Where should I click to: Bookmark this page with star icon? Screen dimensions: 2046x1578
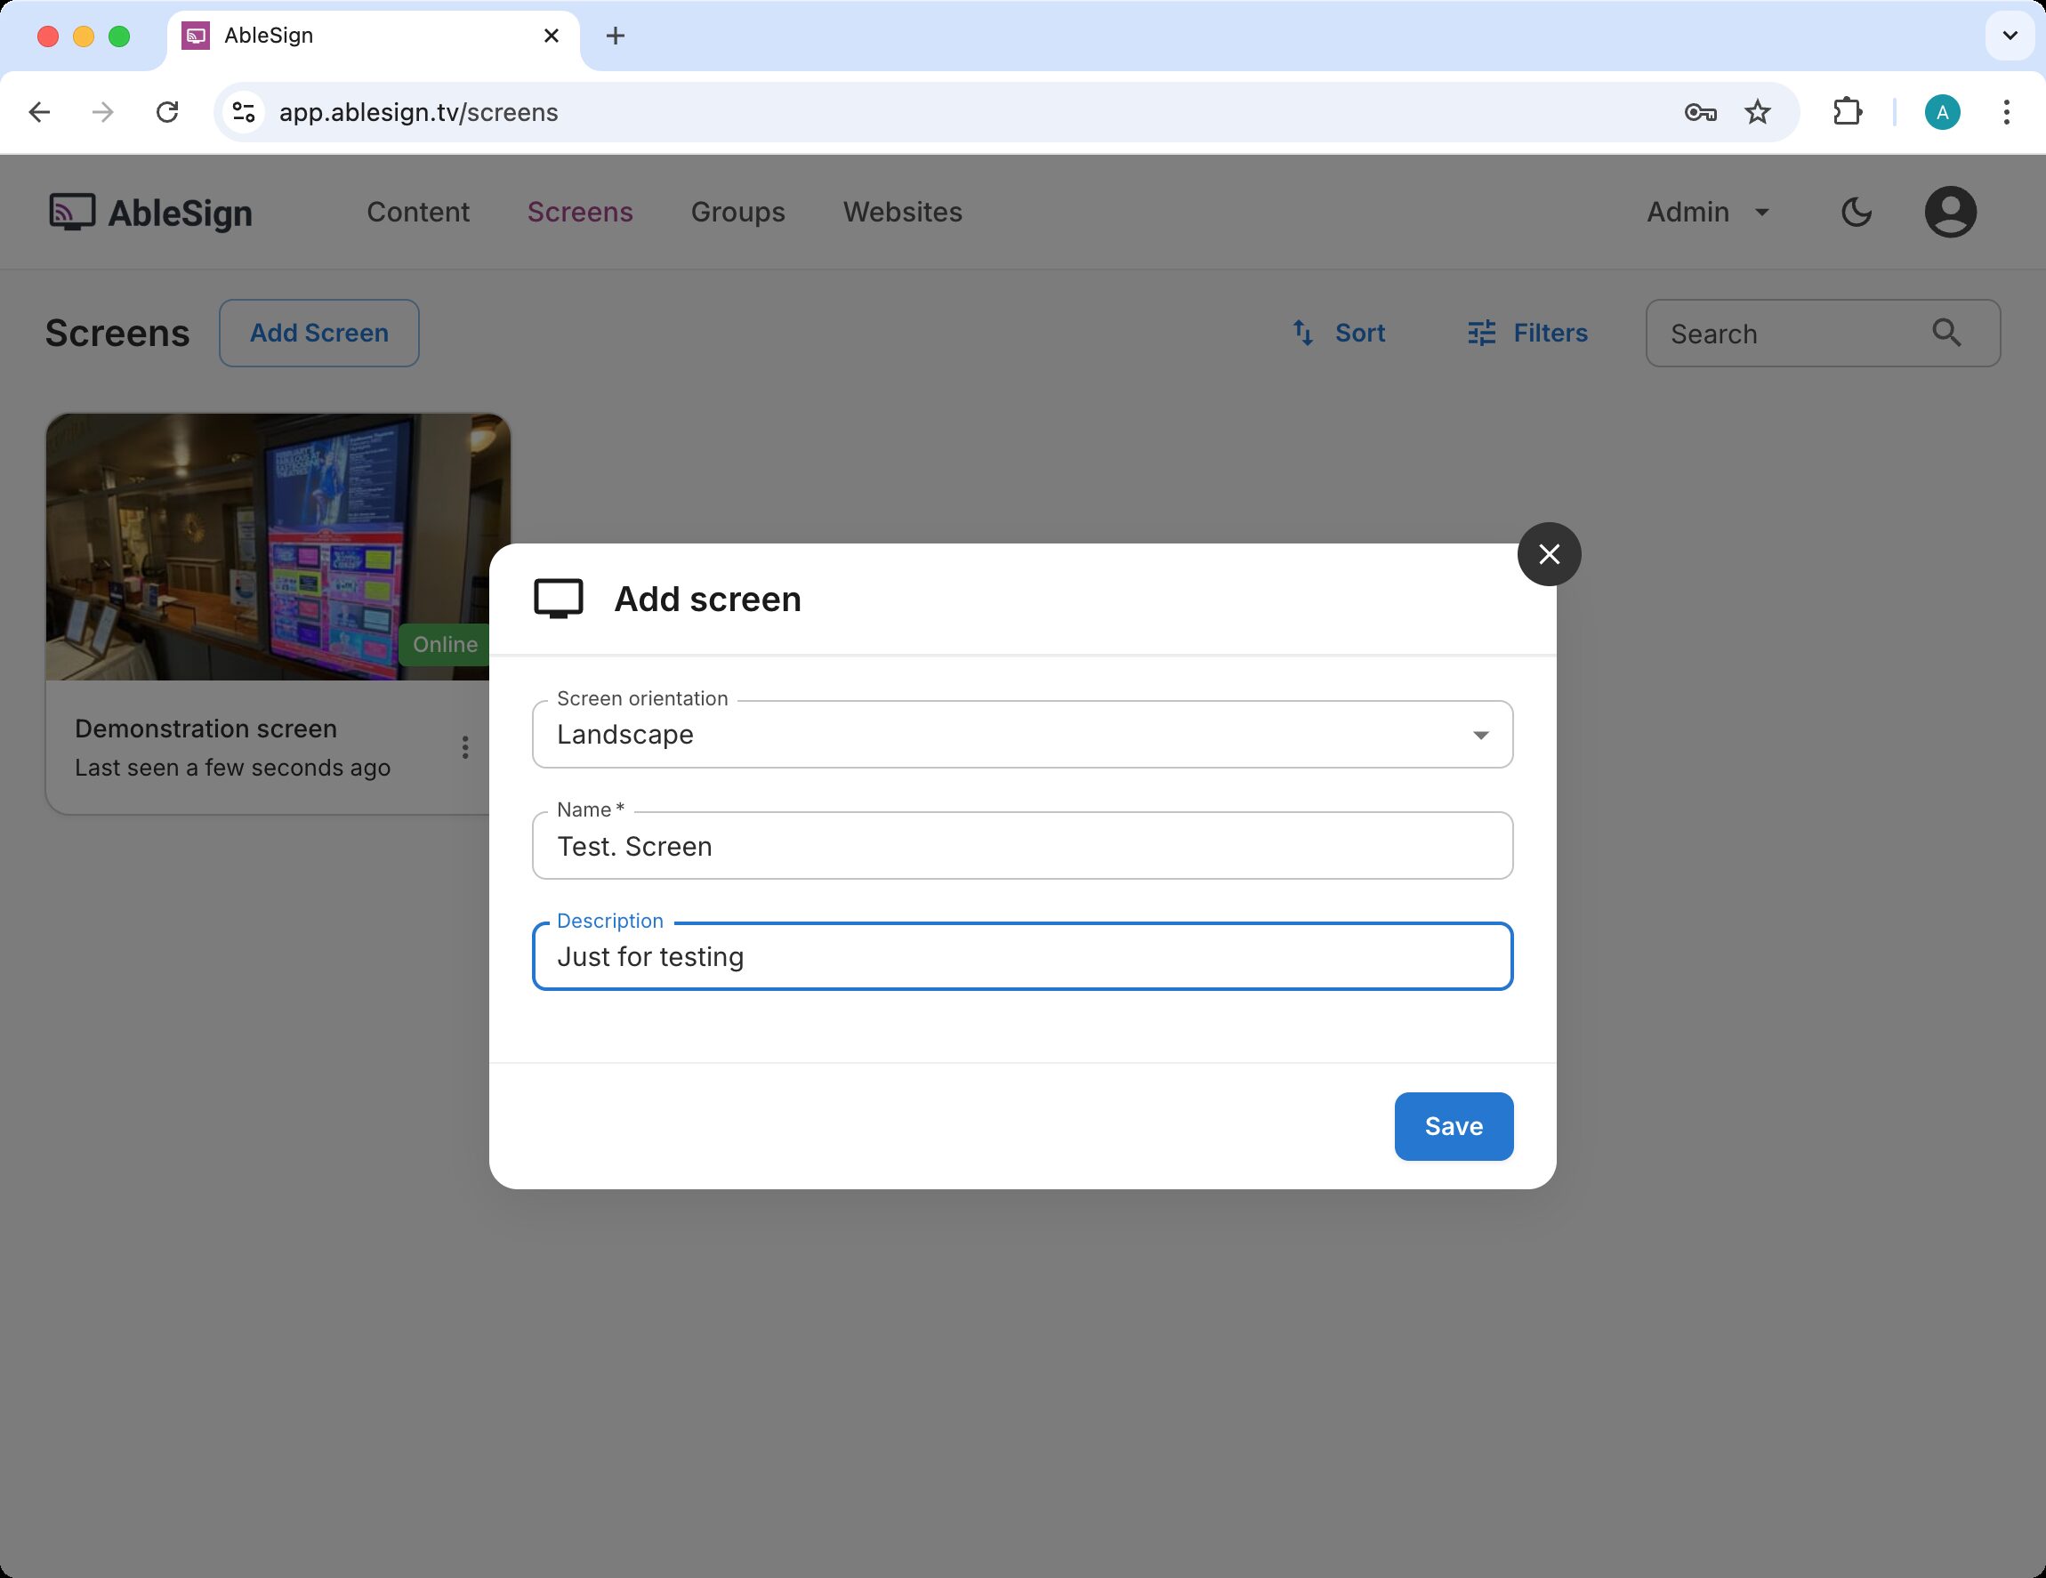click(x=1758, y=112)
